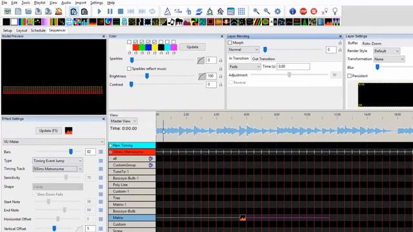The image size is (413, 232).
Task: Select the 500ms Metronome timing radio button
Action: (x=110, y=152)
